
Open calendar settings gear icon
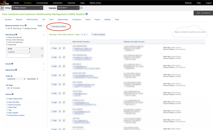81,8
